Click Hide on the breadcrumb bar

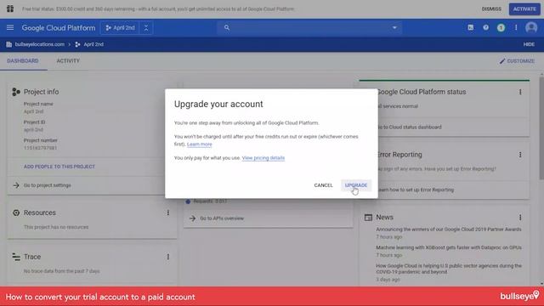tap(529, 44)
